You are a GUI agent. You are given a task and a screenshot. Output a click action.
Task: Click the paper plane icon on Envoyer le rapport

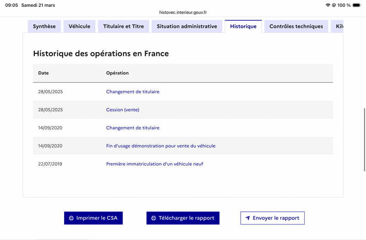248,218
